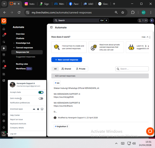
Task: Click the team avatar icon in top bar
Action: (140, 21)
